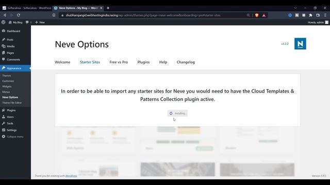
Task: Switch to the Neve Plugins tab
Action: click(143, 62)
